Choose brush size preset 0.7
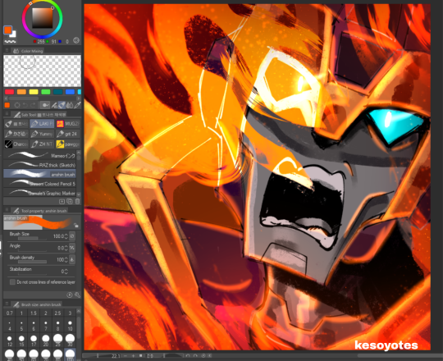Viewport: 443px width, 361px height. (x=9, y=313)
